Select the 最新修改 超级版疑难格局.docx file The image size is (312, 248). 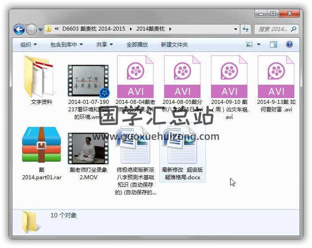point(181,146)
